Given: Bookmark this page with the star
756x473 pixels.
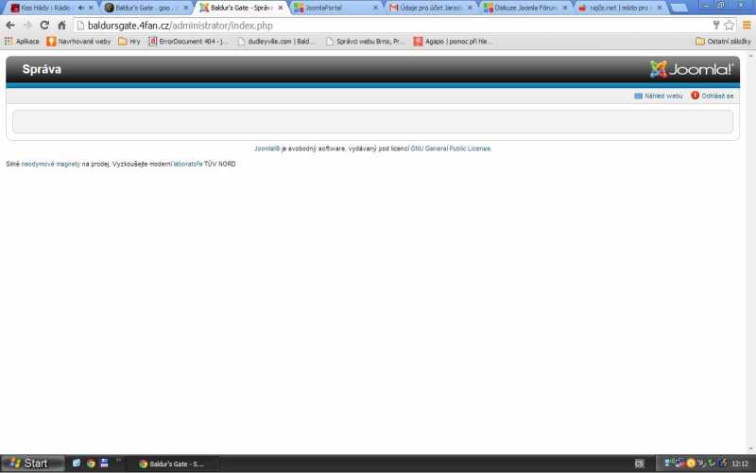Looking at the screenshot, I should coord(729,26).
